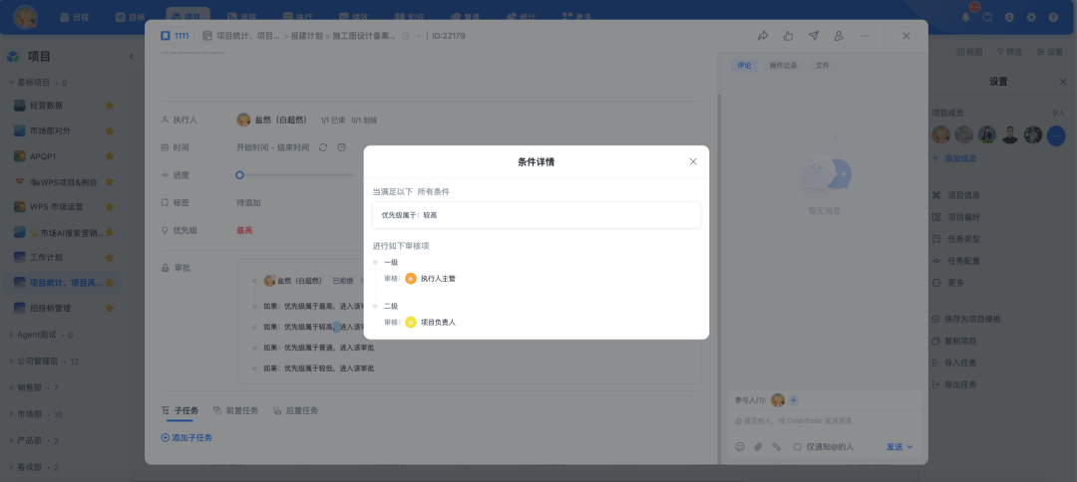1077x482 pixels.
Task: Click 导出任务 in settings panel
Action: [954, 384]
